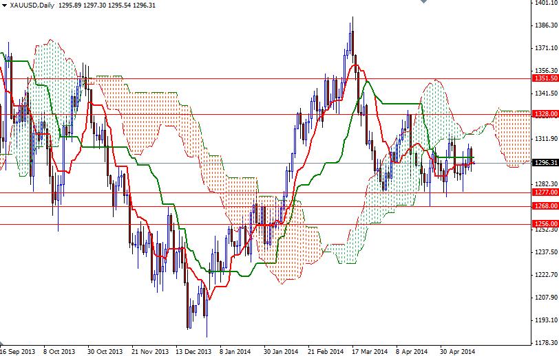
Task: Click the 1207.90 price scale value
Action: click(547, 298)
